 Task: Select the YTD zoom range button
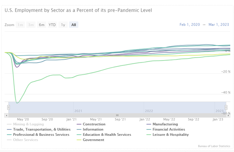point(52,25)
